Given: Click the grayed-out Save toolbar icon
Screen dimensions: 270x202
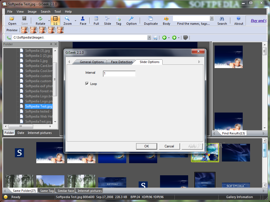Looking at the screenshot, I should 24,21.
